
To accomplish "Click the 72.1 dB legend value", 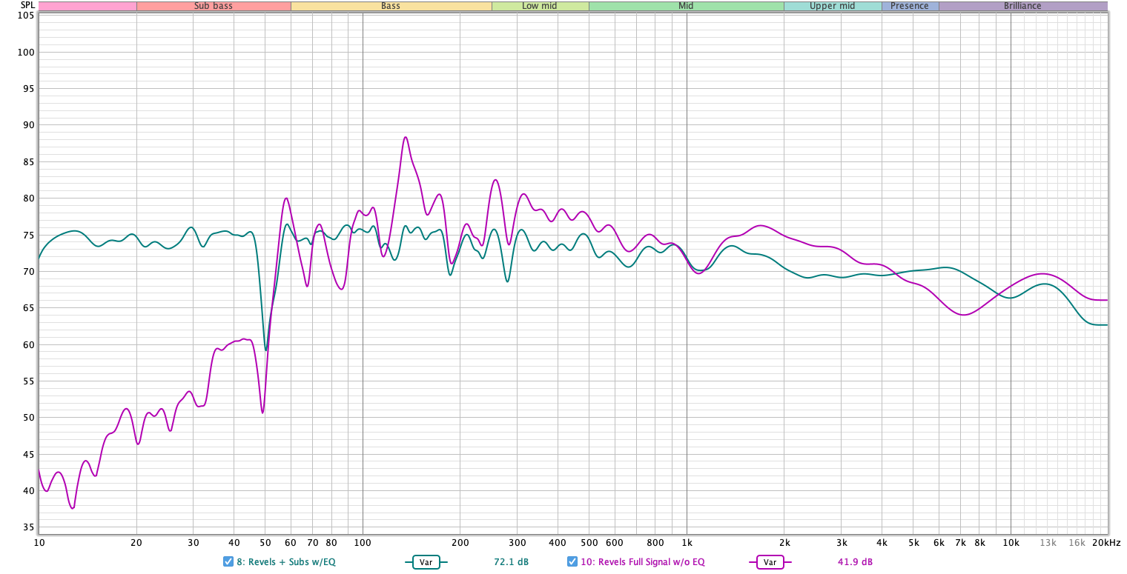I will pyautogui.click(x=511, y=562).
